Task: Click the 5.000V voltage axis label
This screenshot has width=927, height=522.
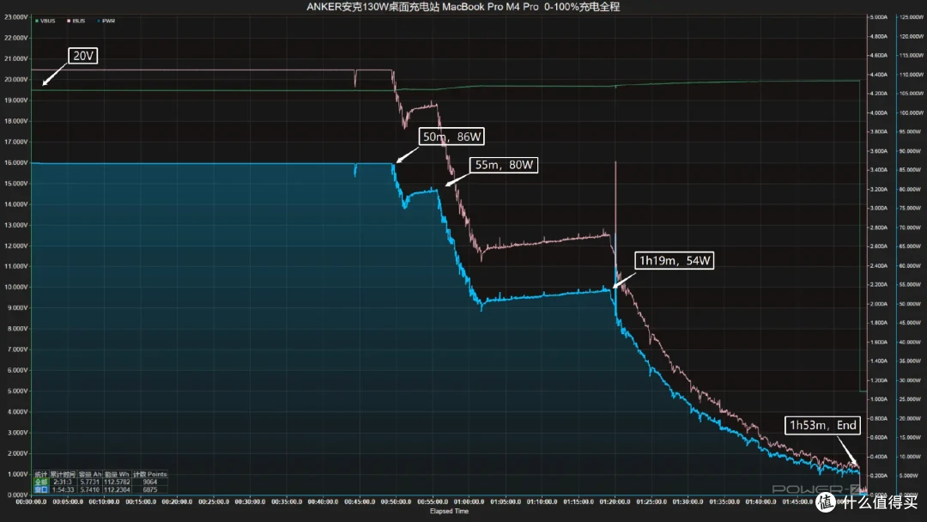Action: click(x=16, y=391)
